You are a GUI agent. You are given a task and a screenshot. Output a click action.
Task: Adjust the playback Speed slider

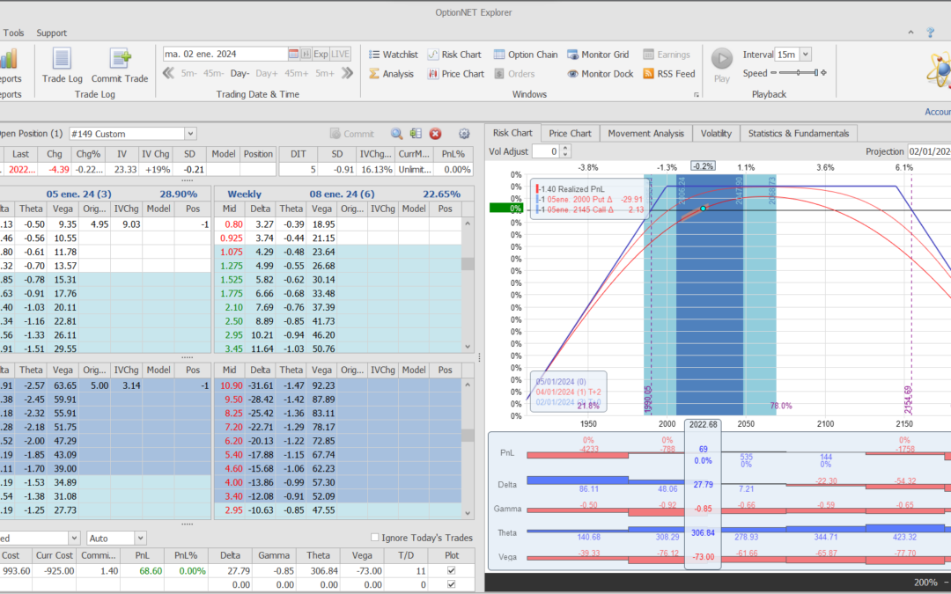(x=796, y=73)
